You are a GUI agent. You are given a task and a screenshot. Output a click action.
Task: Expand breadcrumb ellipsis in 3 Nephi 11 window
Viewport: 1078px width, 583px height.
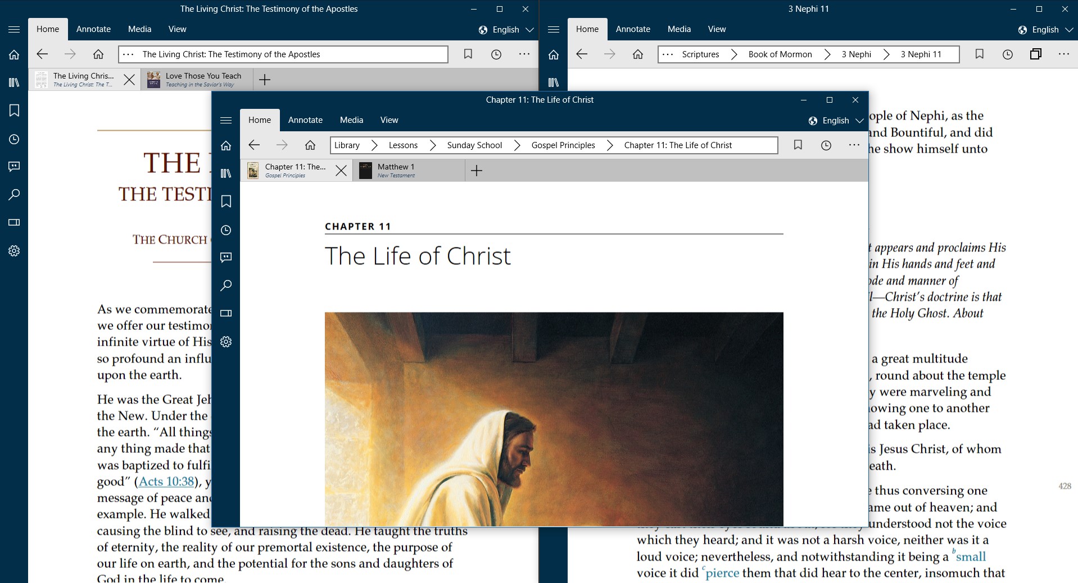click(668, 54)
